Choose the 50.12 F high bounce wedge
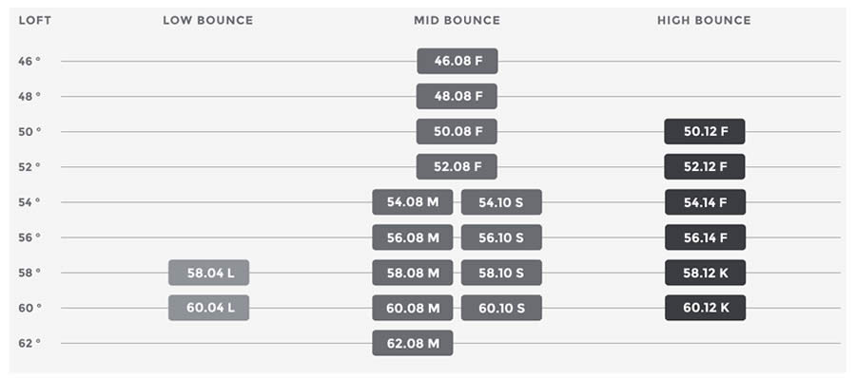856x378 pixels. [705, 131]
